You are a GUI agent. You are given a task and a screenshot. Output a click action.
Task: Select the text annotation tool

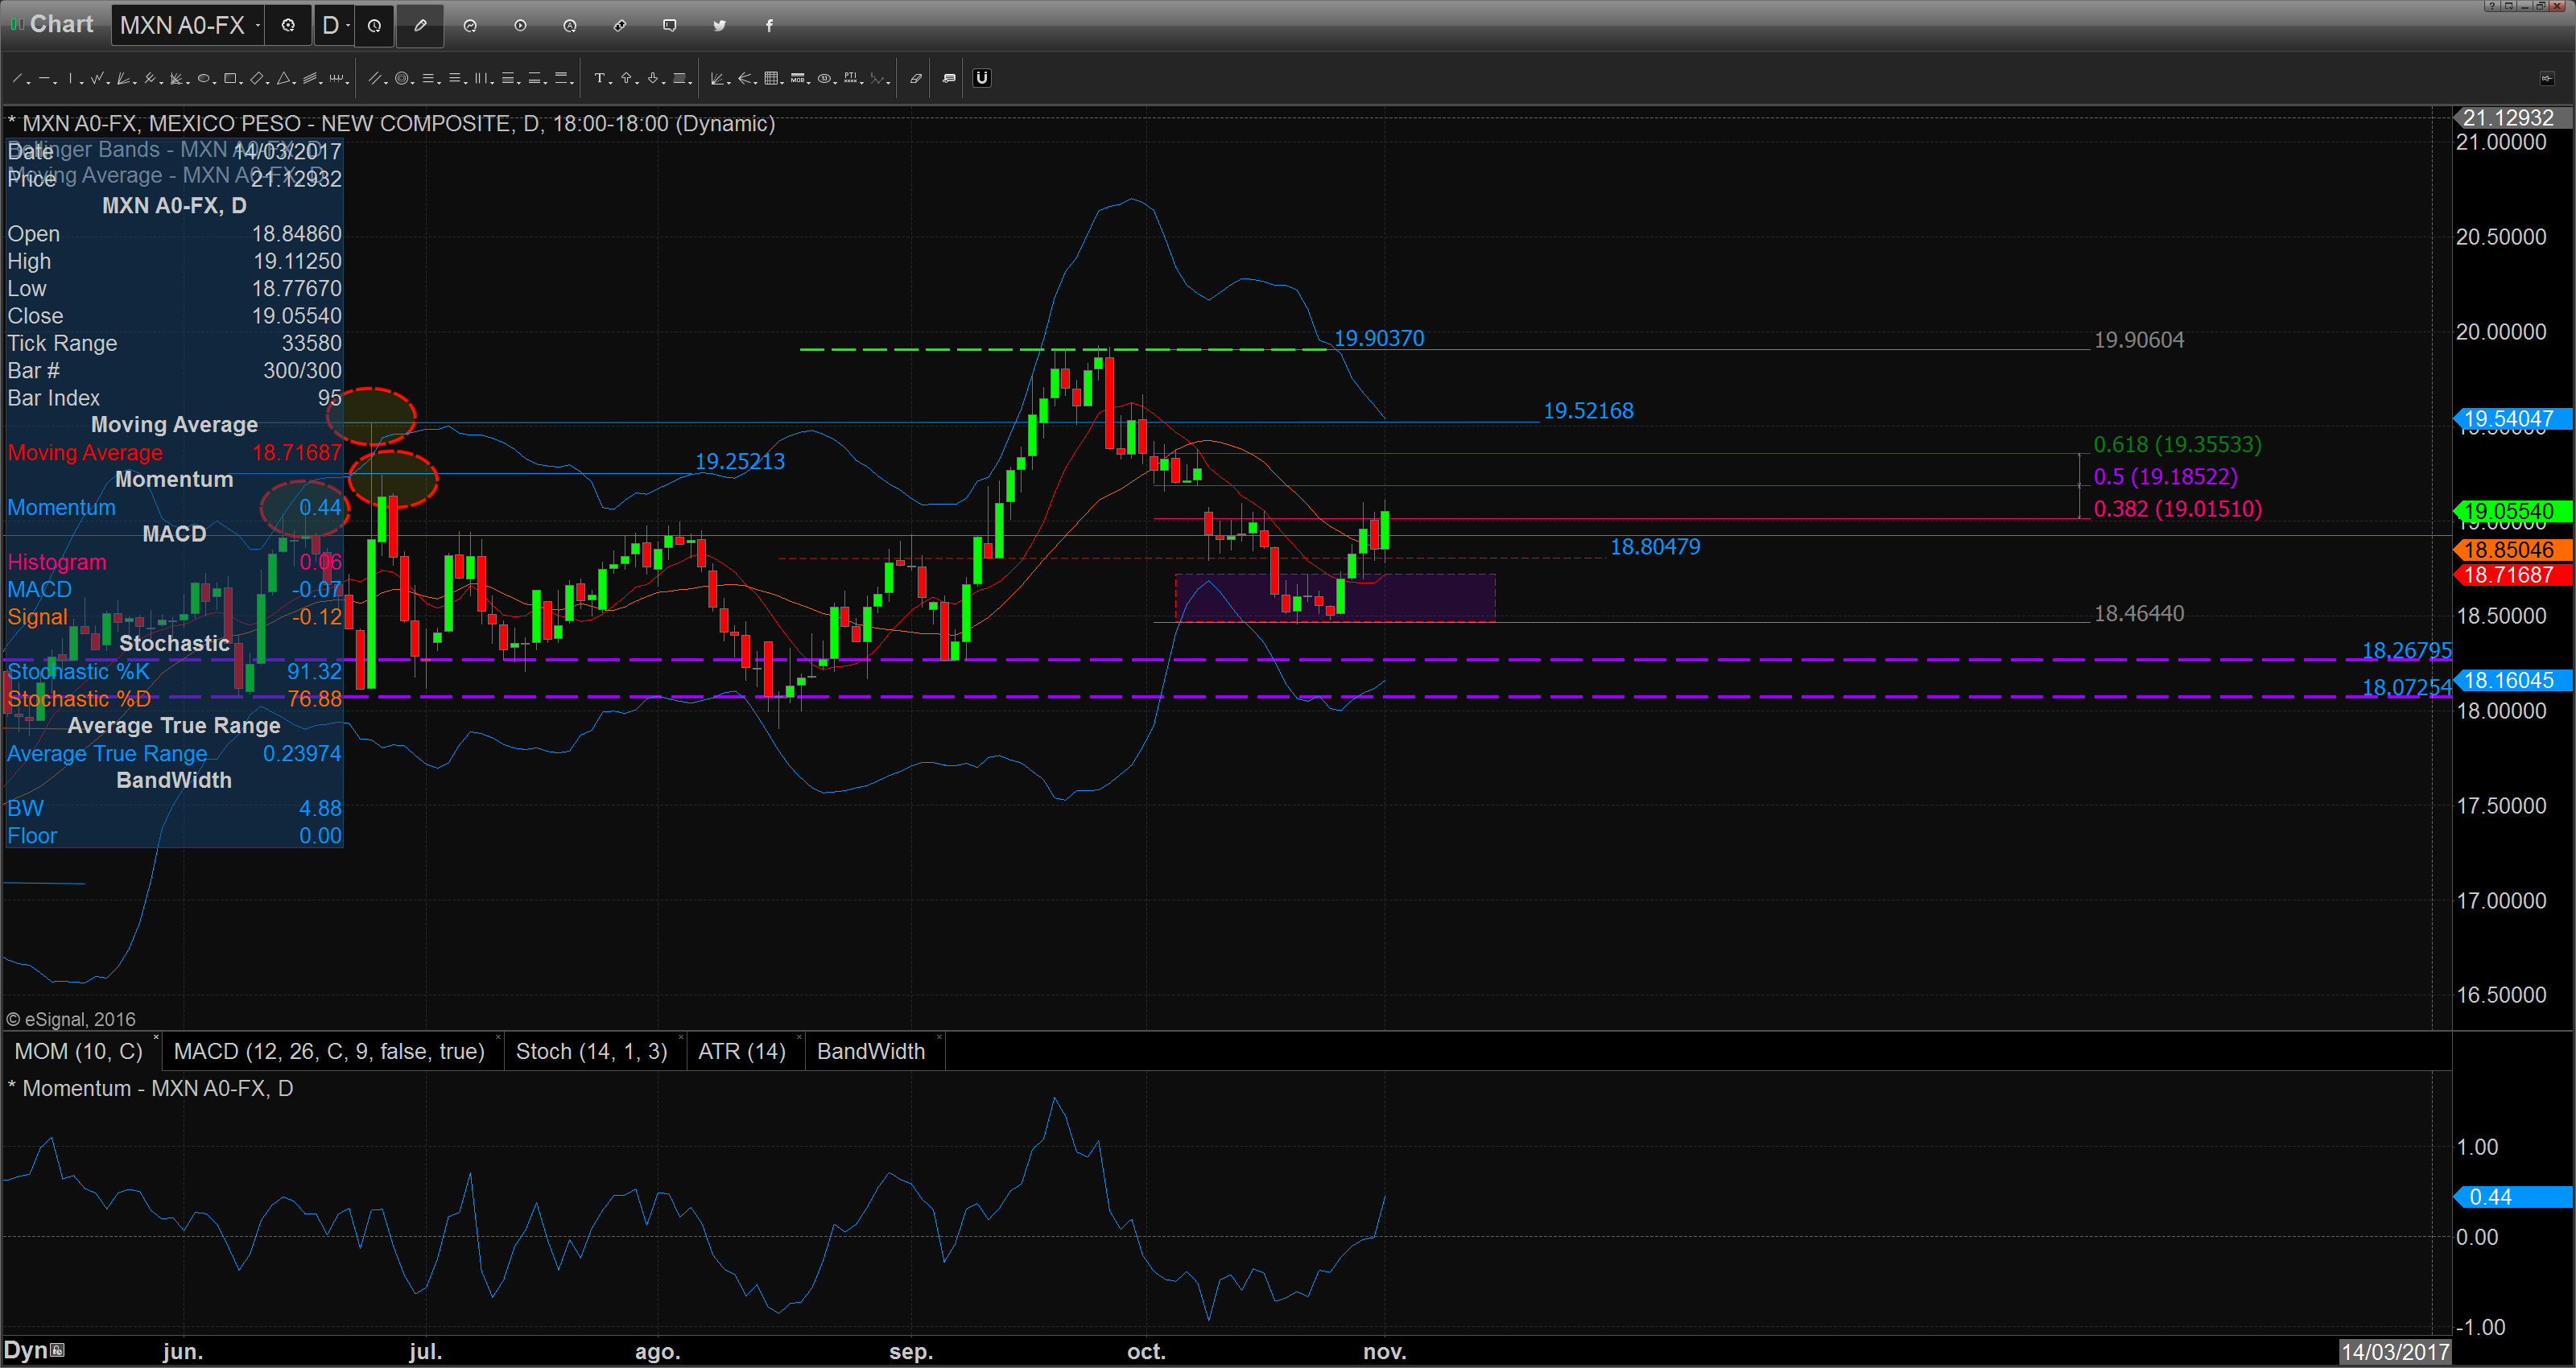point(600,78)
